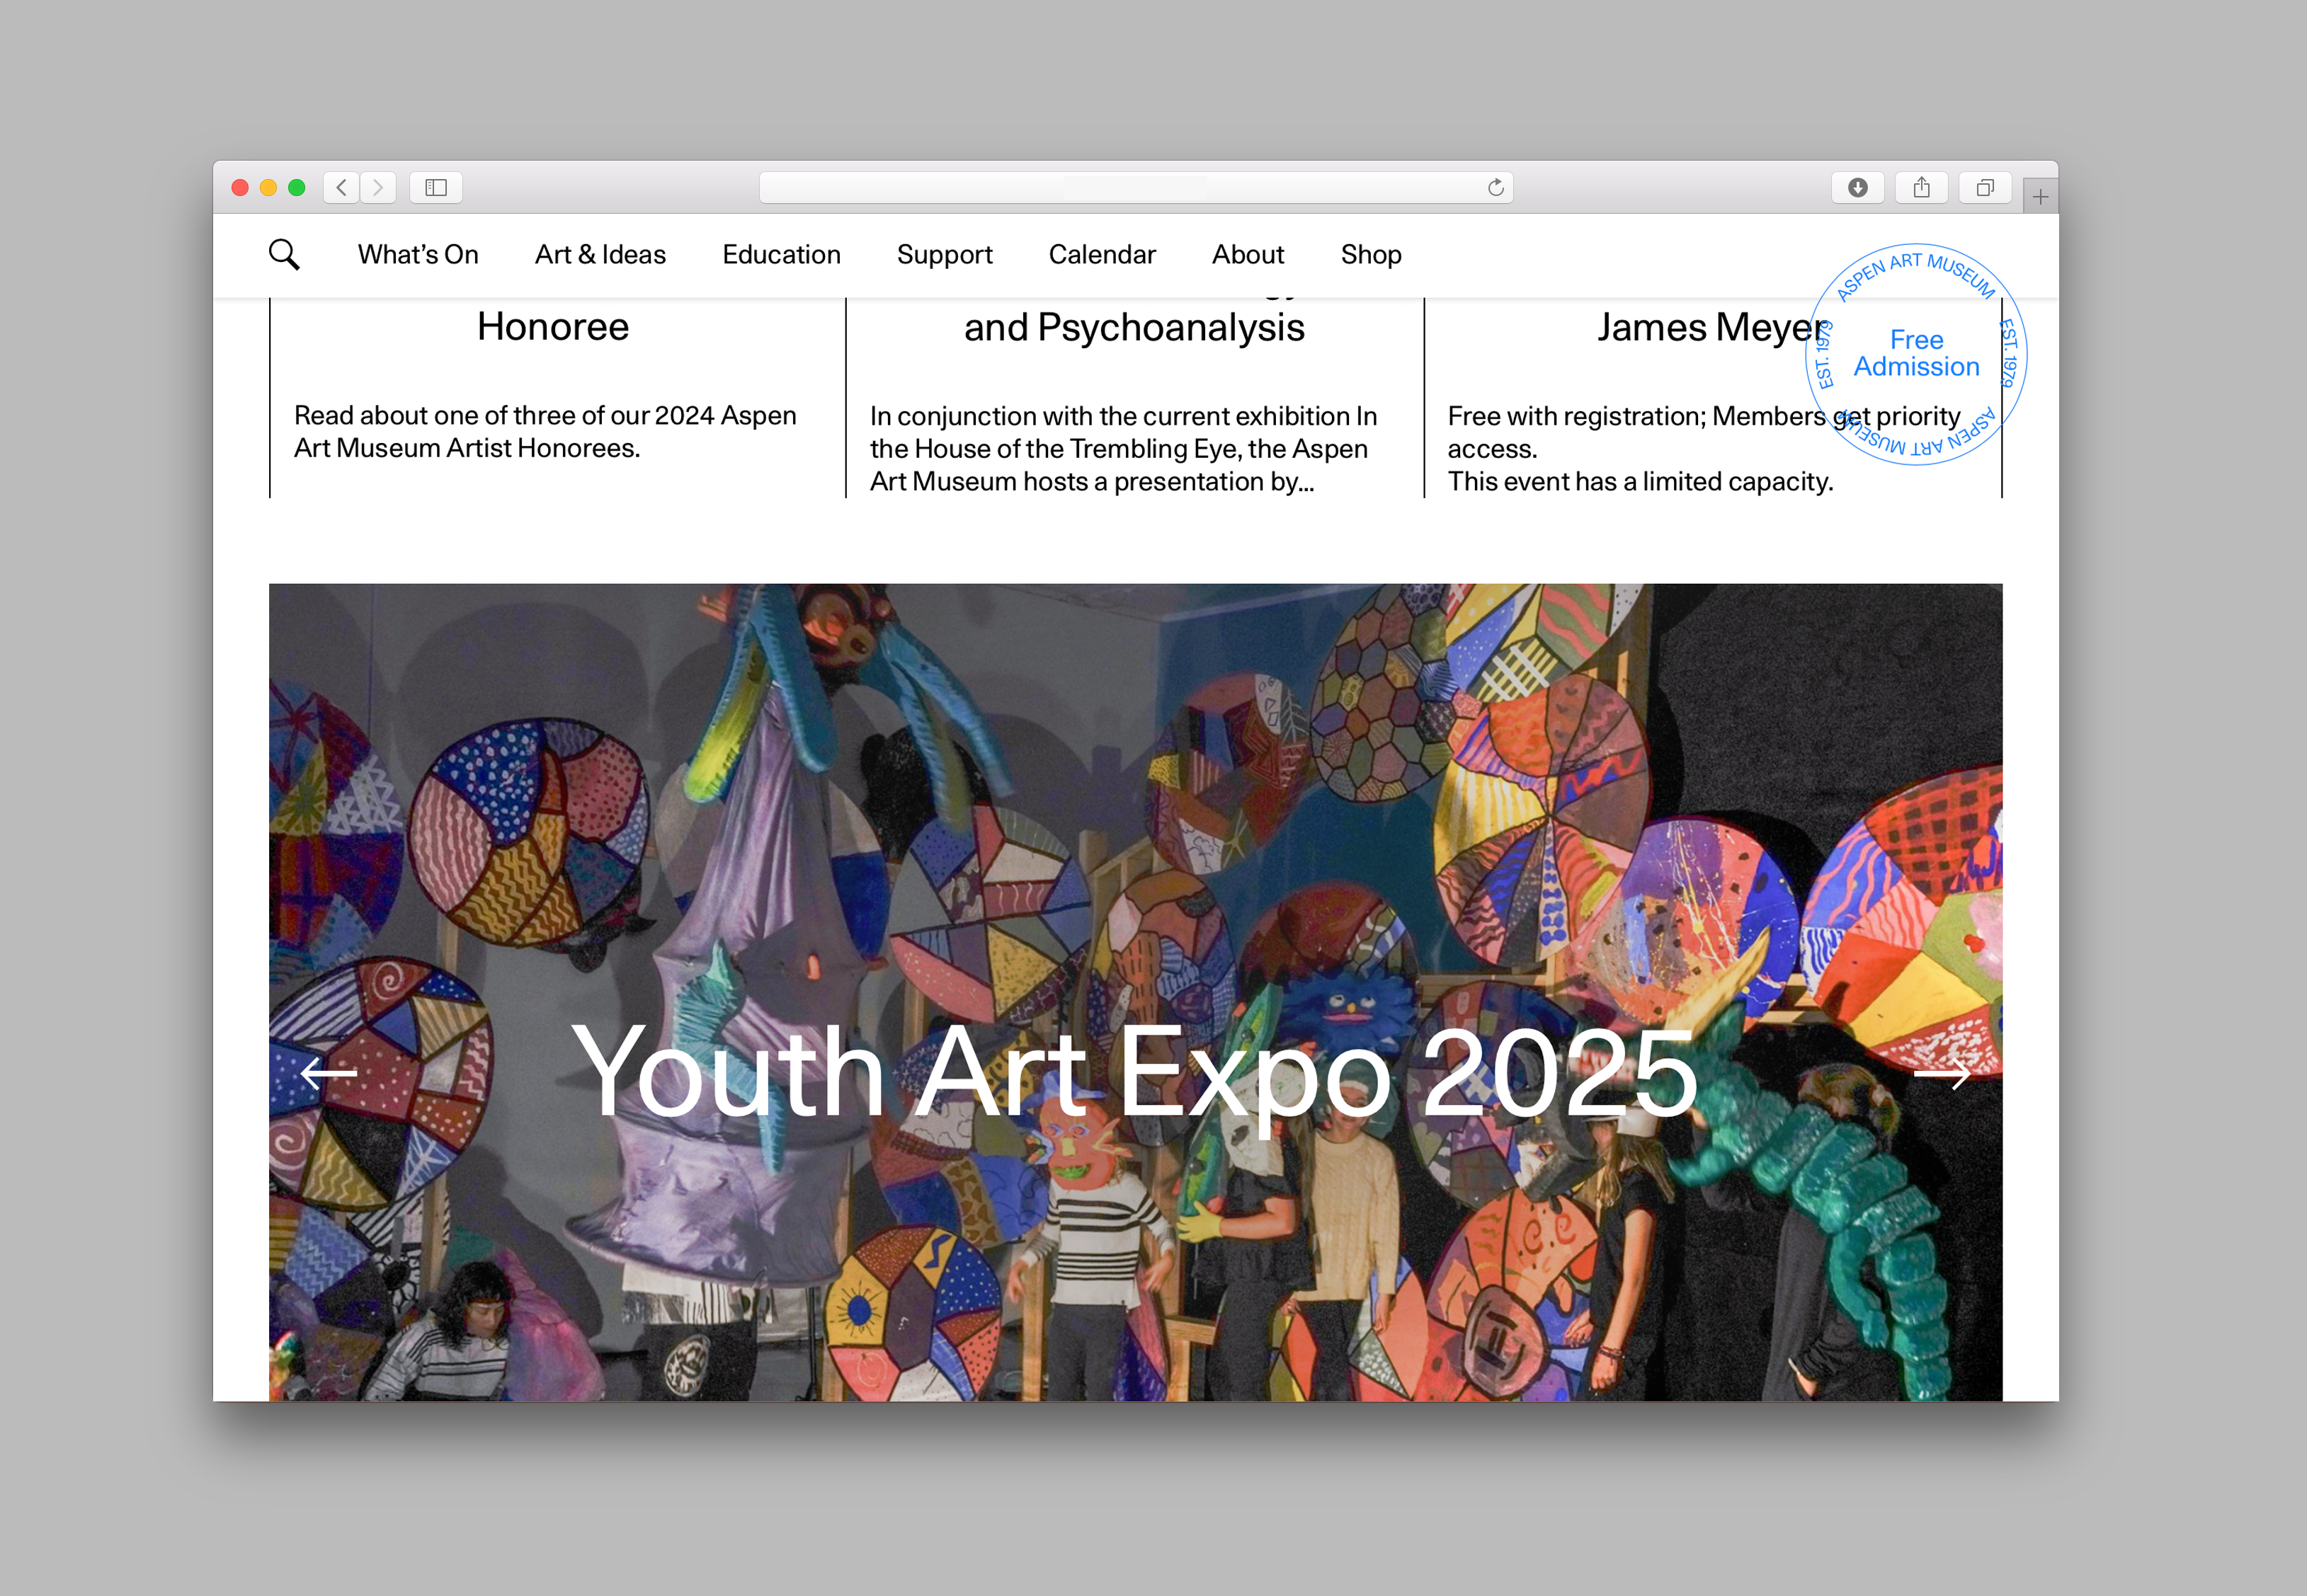The image size is (2307, 1596).
Task: Toggle the browser sidebar icon
Action: [x=435, y=188]
